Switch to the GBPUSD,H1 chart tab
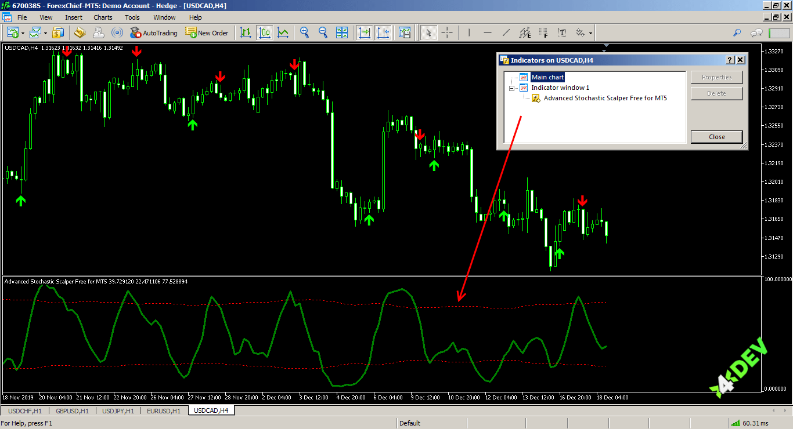This screenshot has width=793, height=429. pyautogui.click(x=73, y=410)
